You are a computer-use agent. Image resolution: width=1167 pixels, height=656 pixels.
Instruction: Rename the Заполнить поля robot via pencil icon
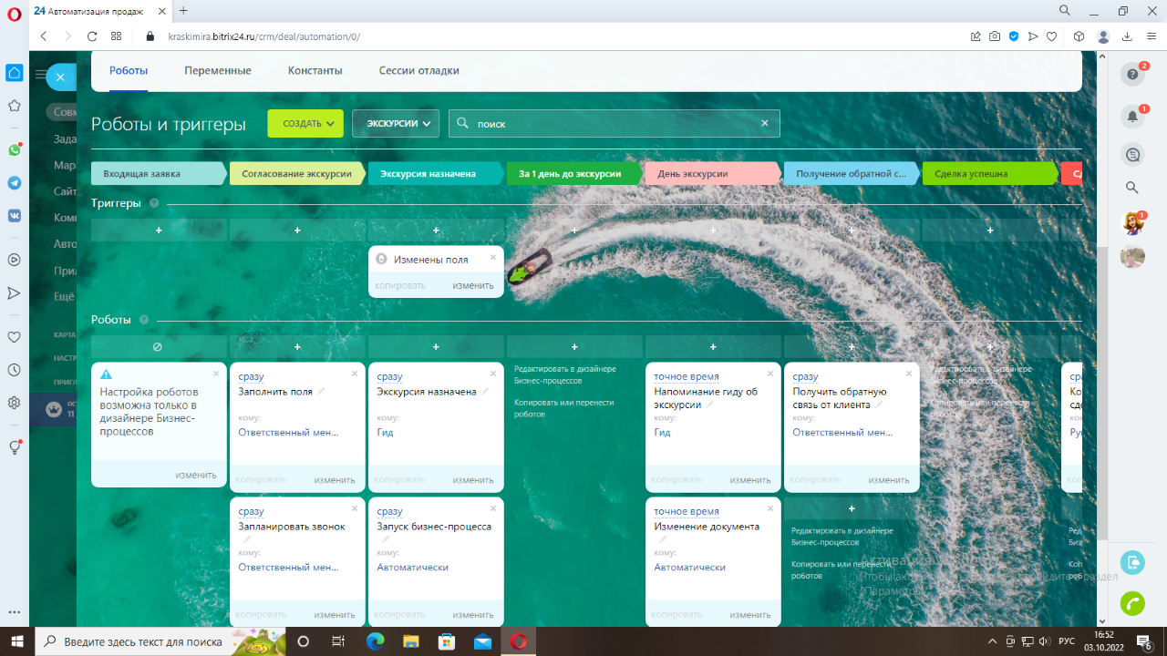click(321, 392)
